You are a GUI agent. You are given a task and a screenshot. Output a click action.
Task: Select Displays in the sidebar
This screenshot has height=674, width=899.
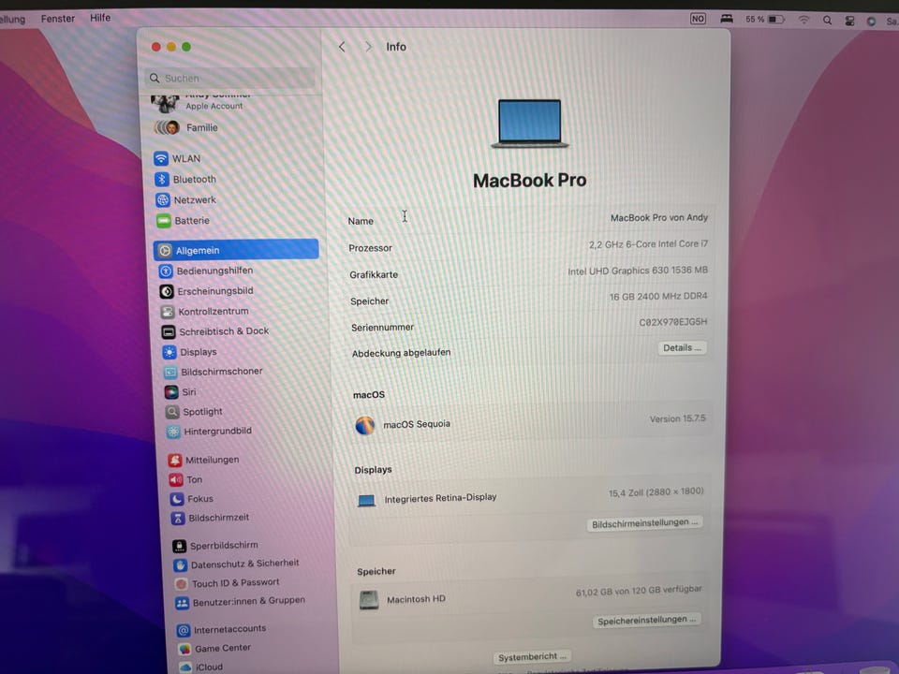tap(189, 352)
